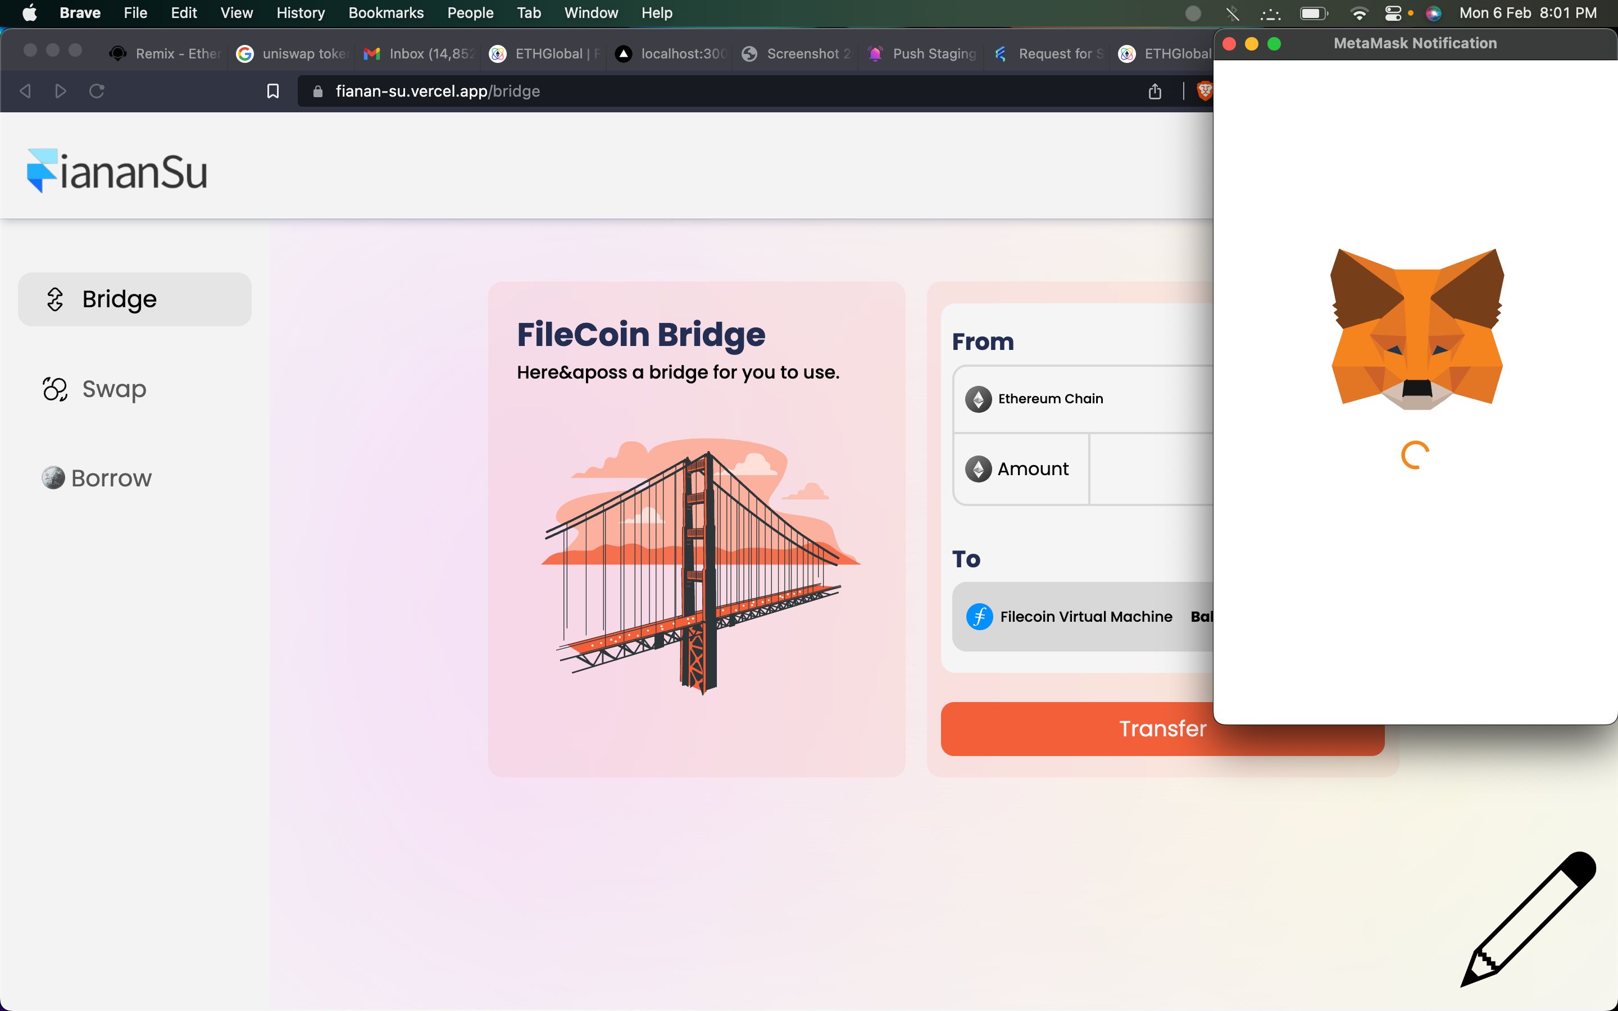
Task: Click the "To" label
Action: [965, 559]
